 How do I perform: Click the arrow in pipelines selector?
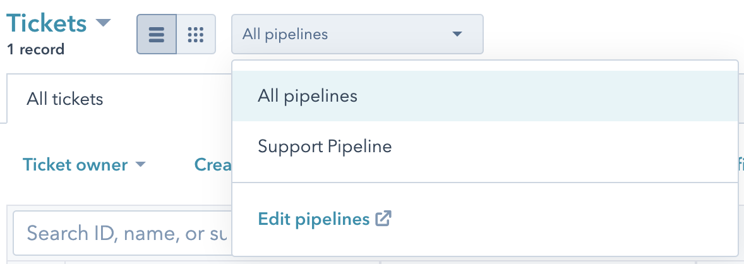coord(458,34)
